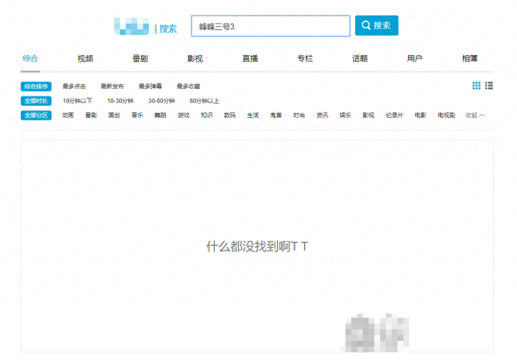Image resolution: width=517 pixels, height=362 pixels.
Task: Click the 搜索 button with magnifier
Action: pyautogui.click(x=376, y=25)
